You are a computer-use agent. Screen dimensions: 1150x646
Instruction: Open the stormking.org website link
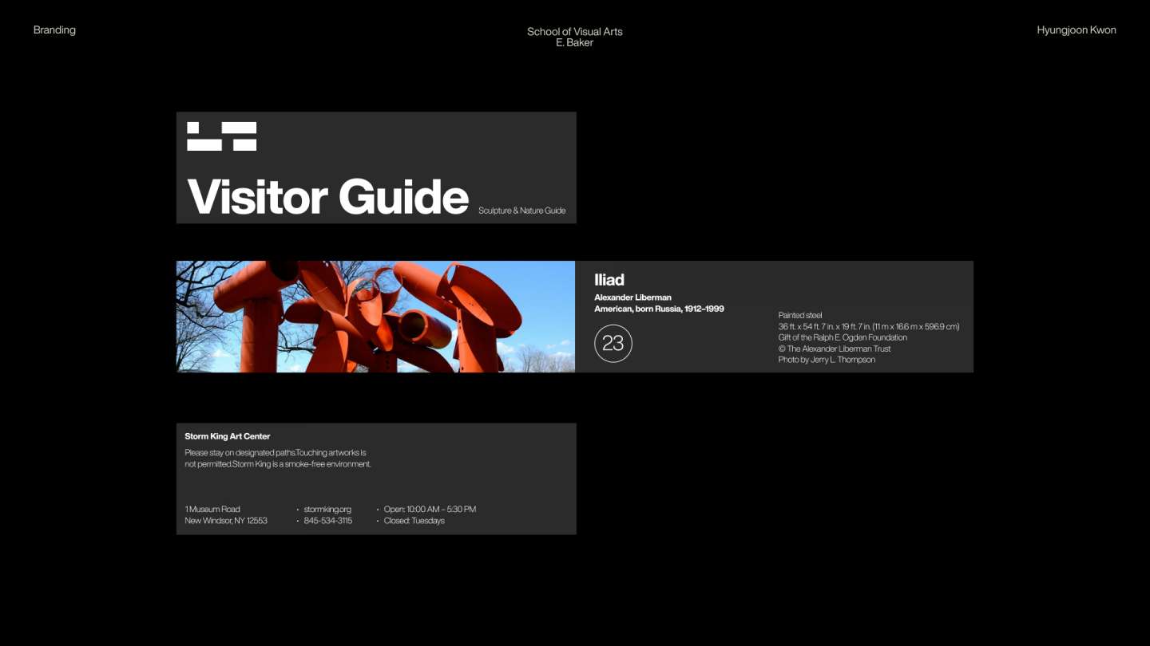click(x=327, y=510)
